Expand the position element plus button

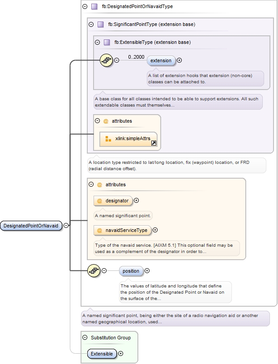(x=147, y=270)
